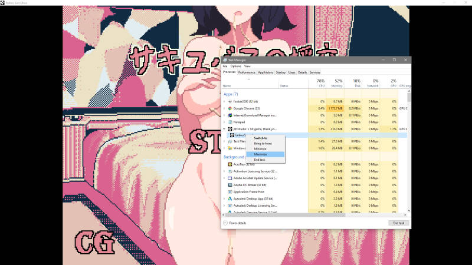The image size is (472, 265).
Task: Collapse the pH studio game group
Action: click(224, 129)
